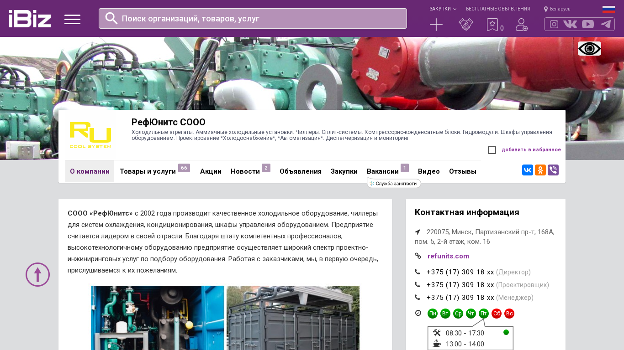This screenshot has width=624, height=350.
Task: Click the 'Служба занятости' badge
Action: (x=394, y=184)
